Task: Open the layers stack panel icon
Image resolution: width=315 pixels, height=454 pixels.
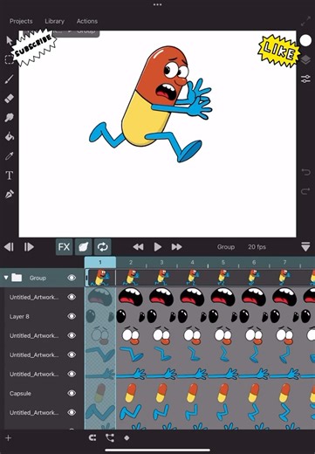Action: [x=305, y=59]
